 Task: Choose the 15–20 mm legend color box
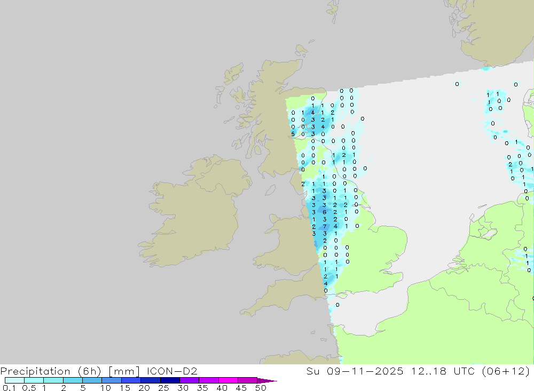131,380
